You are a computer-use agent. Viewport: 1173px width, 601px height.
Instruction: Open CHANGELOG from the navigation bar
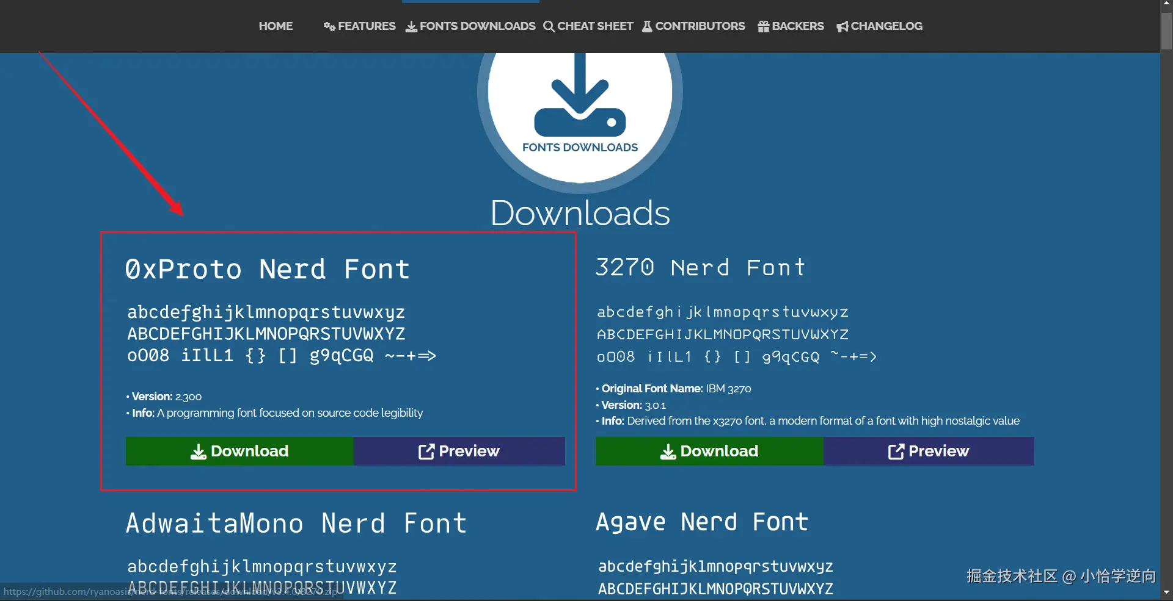[x=879, y=26]
